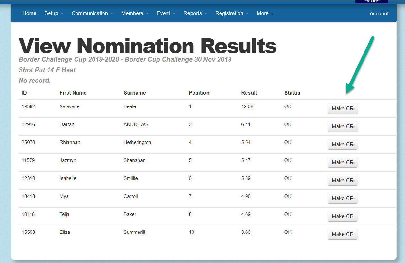This screenshot has width=405, height=263.
Task: Select the First Name column header
Action: [73, 93]
